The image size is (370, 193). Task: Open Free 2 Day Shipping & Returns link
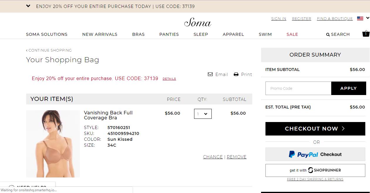point(315,179)
